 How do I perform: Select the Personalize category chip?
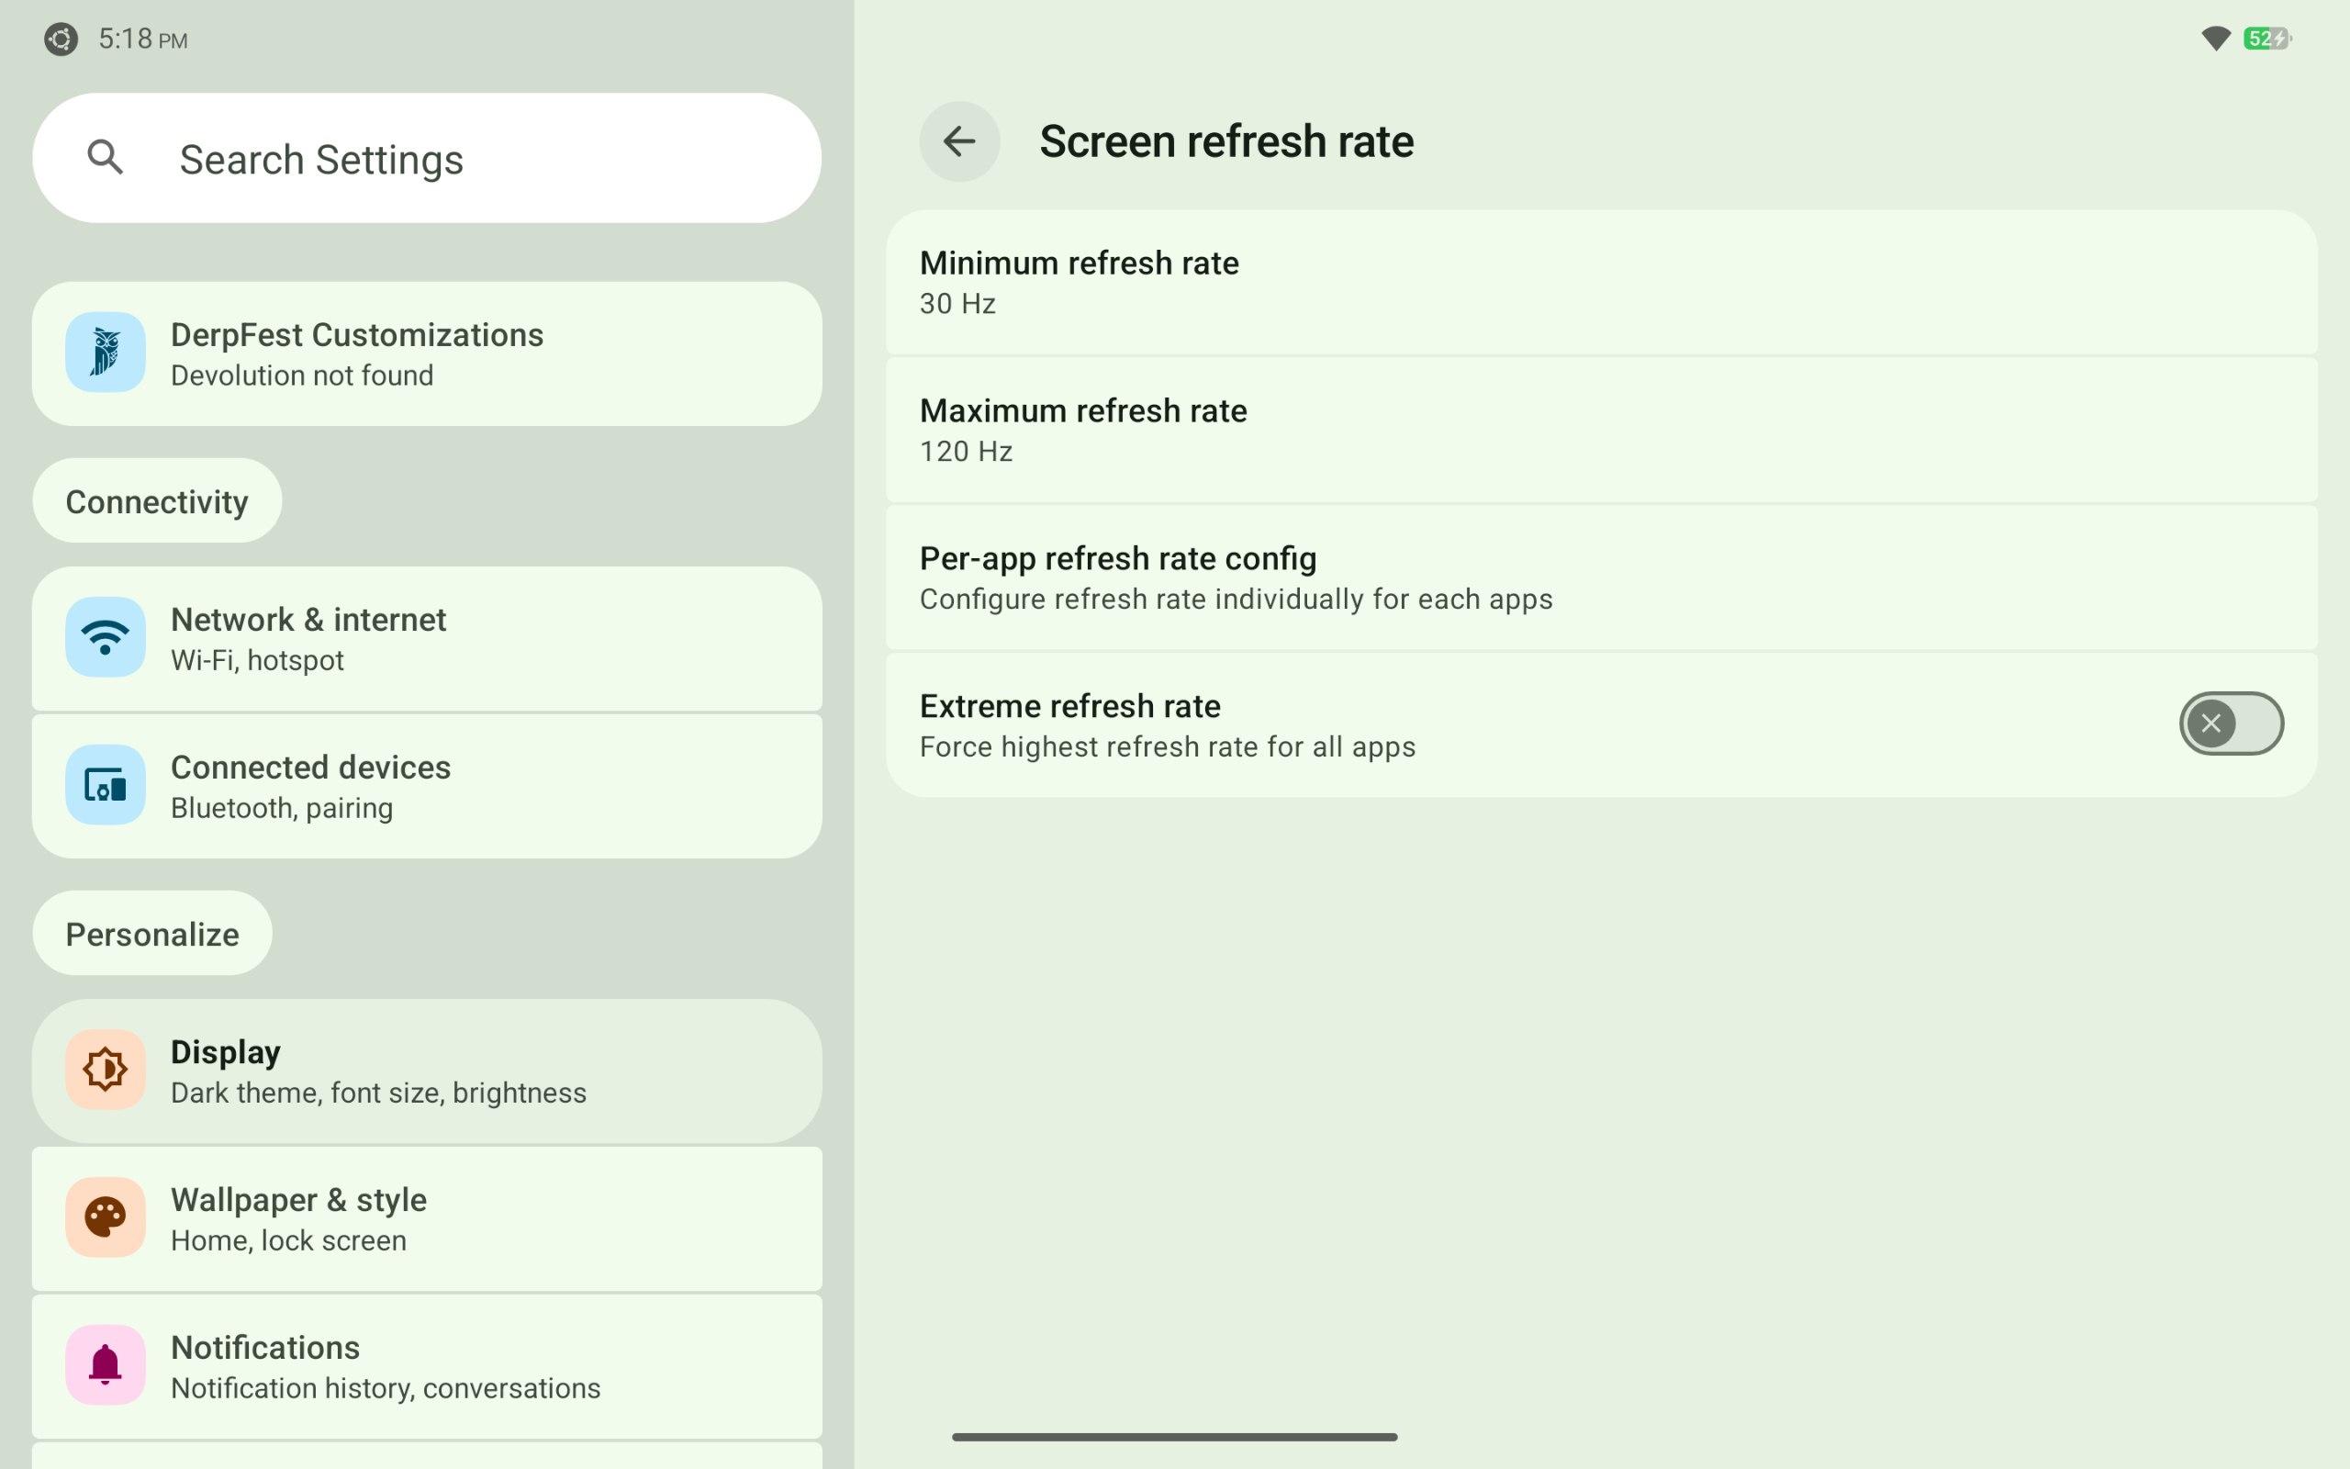(x=152, y=934)
